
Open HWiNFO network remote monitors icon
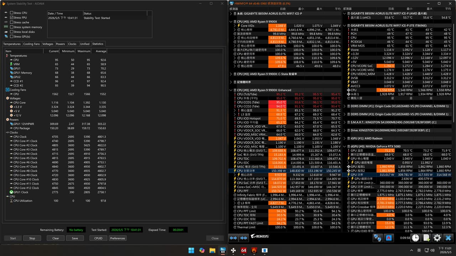pos(378,238)
